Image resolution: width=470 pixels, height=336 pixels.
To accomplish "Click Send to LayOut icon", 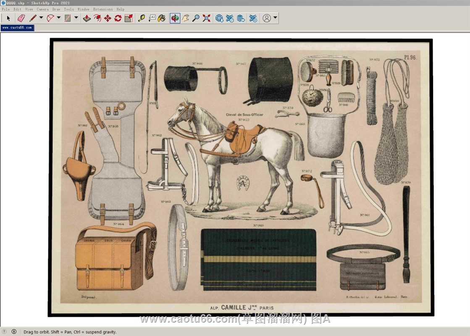I will (241, 18).
